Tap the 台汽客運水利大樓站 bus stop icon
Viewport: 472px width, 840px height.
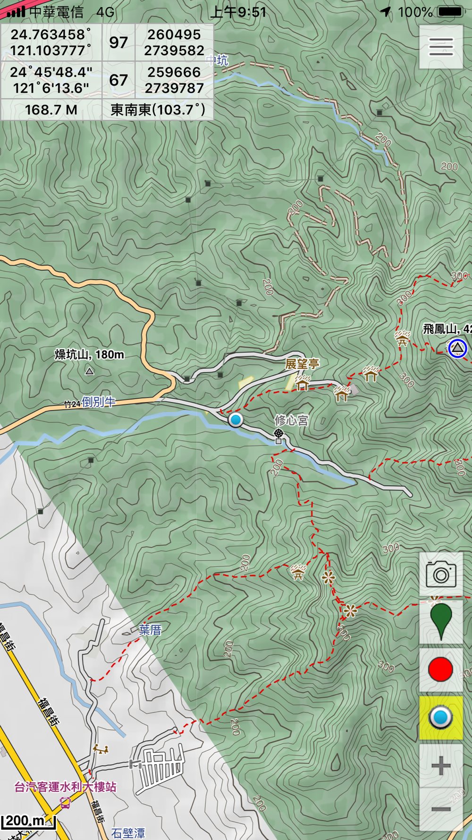click(65, 802)
